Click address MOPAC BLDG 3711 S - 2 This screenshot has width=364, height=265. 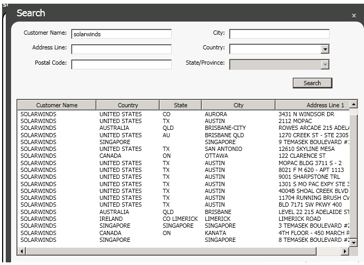coord(310,163)
